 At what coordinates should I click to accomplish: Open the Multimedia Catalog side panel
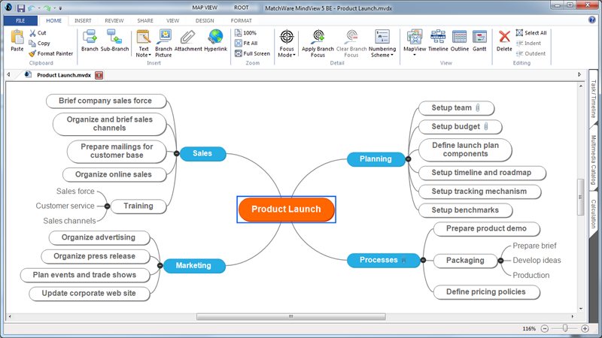tap(593, 160)
